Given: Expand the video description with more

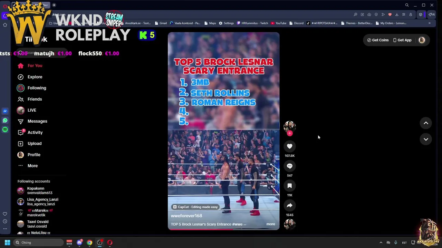Looking at the screenshot, I should [x=271, y=224].
